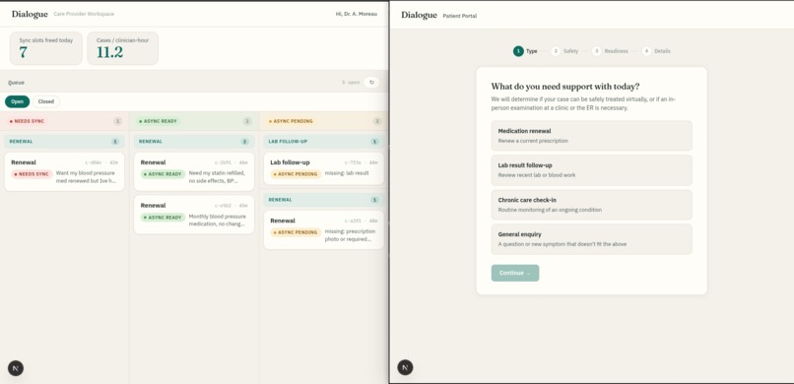Select the General enquiry option

(x=591, y=239)
